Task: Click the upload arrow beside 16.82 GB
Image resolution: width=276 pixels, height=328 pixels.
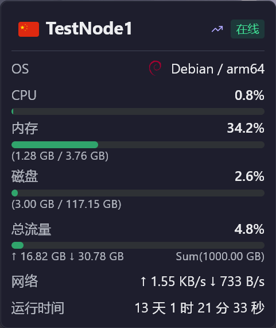Action: tap(14, 256)
